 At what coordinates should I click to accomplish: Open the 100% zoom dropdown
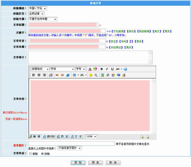click(91, 137)
